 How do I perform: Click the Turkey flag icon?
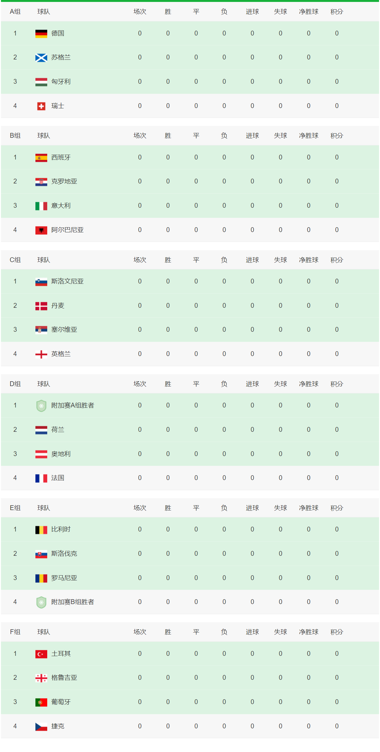[x=41, y=654]
